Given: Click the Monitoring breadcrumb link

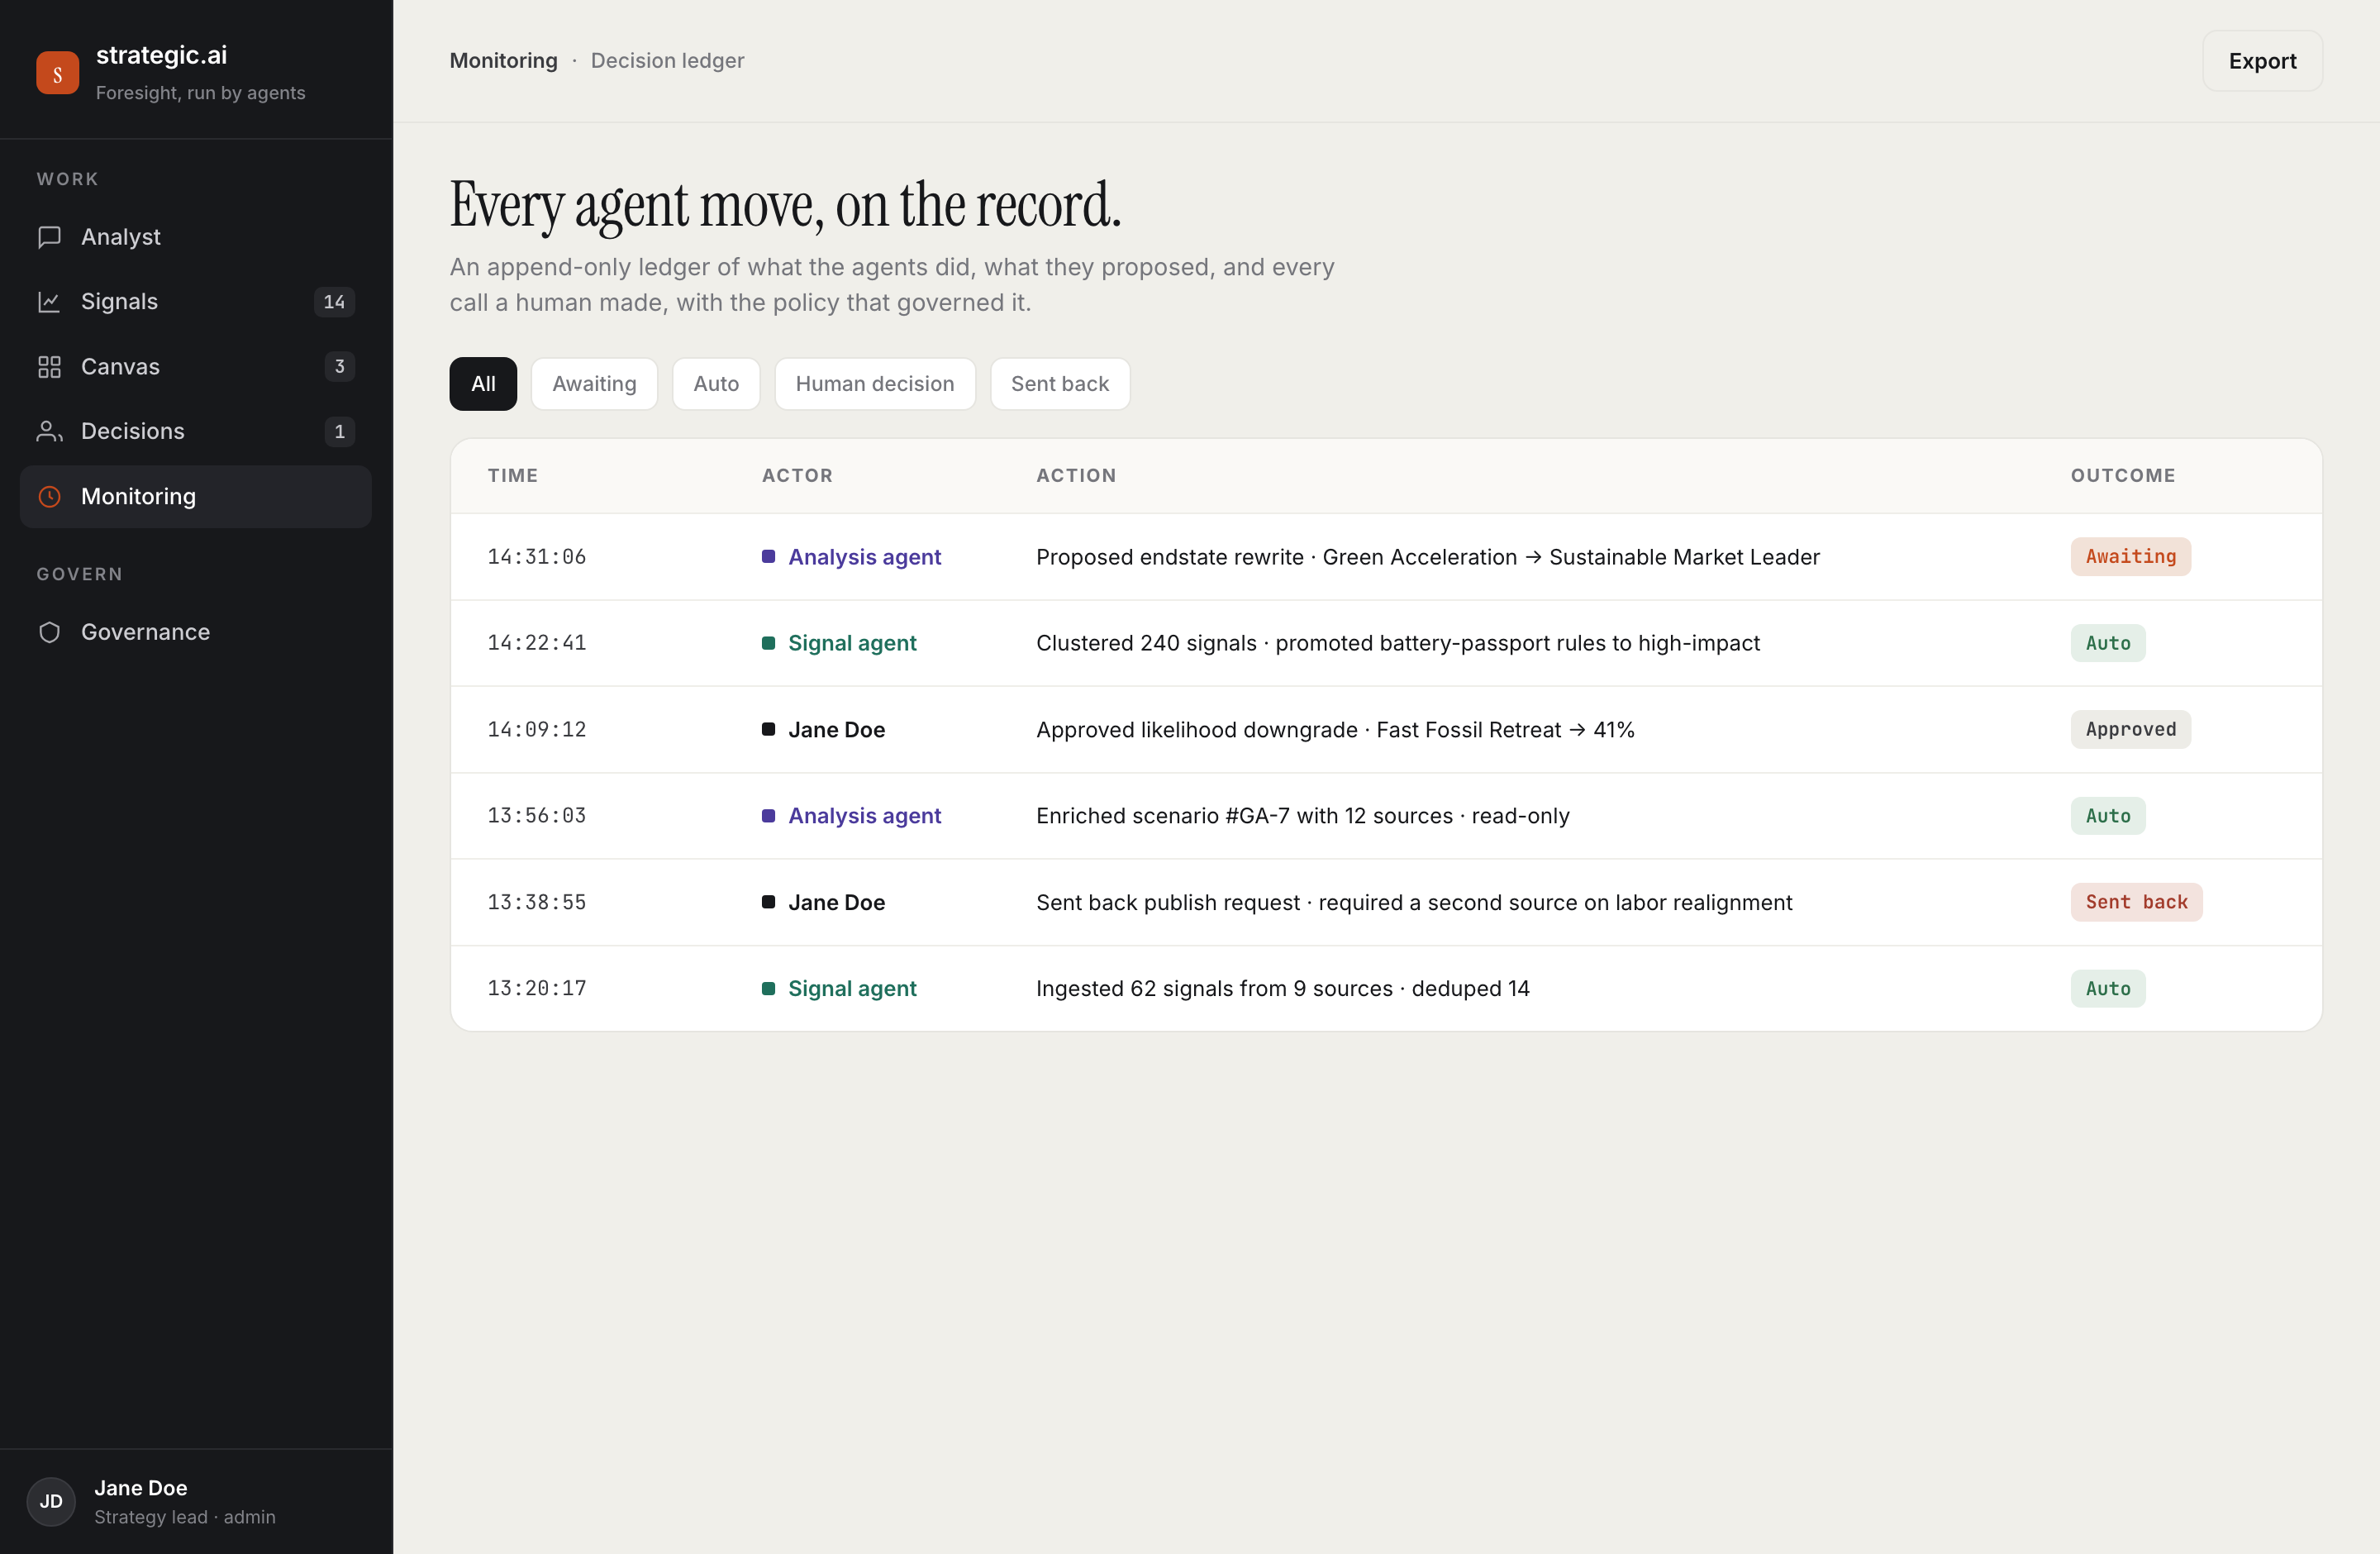Looking at the screenshot, I should tap(504, 61).
